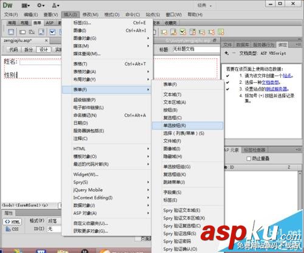Expand the jQuery Mobile submenu

pos(107,190)
